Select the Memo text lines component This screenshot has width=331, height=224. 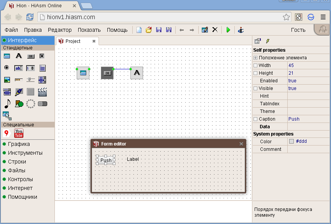pos(43,68)
